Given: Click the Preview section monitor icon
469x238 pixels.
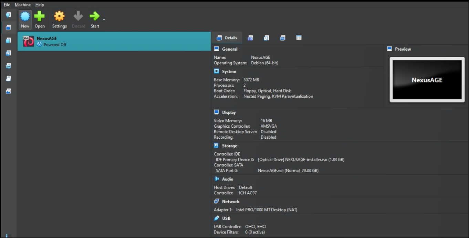Looking at the screenshot, I should 389,49.
